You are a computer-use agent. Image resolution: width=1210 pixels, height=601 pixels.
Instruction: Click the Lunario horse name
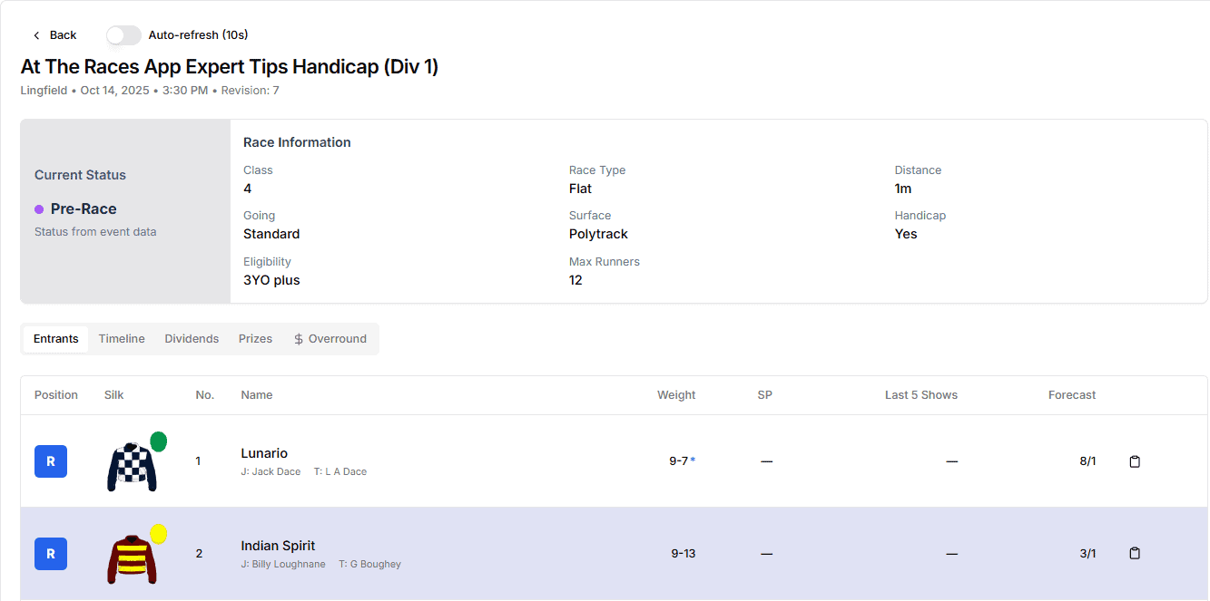click(264, 453)
